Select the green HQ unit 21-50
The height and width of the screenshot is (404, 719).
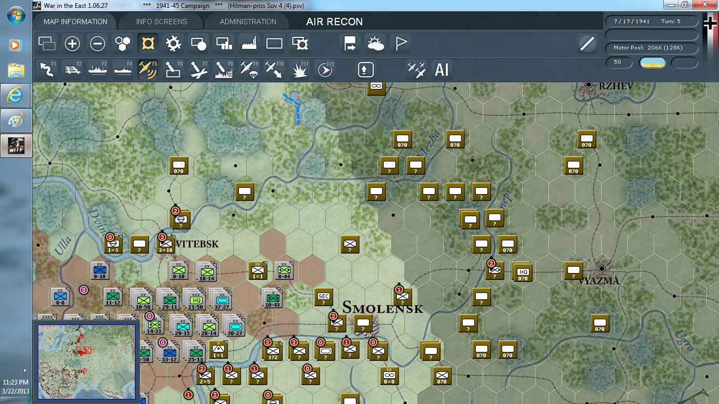point(196,299)
